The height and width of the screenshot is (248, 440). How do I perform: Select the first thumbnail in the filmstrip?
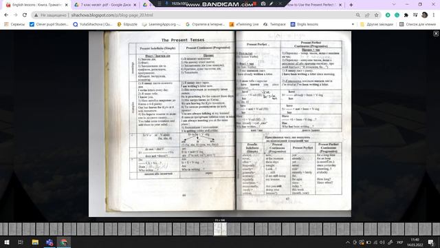coord(3,229)
